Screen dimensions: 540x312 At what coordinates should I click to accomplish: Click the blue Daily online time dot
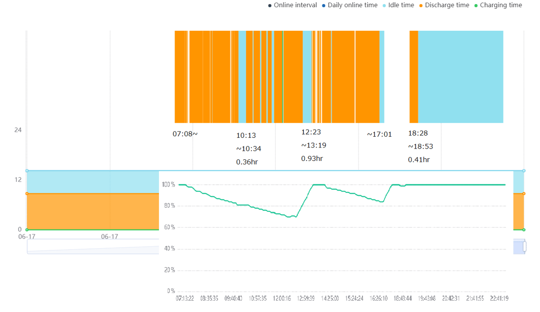[x=323, y=6]
